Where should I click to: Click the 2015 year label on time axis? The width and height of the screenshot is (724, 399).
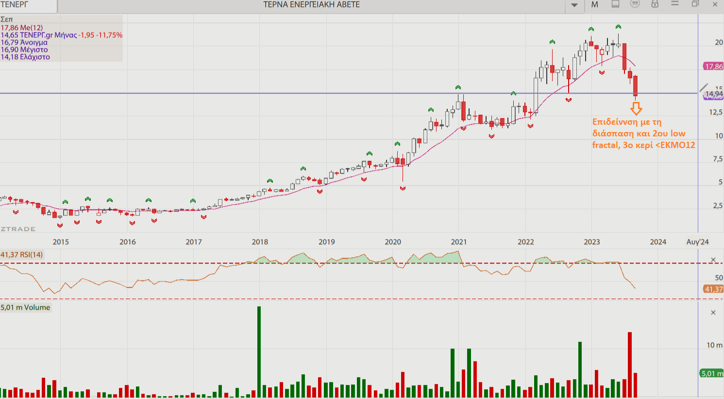(61, 242)
